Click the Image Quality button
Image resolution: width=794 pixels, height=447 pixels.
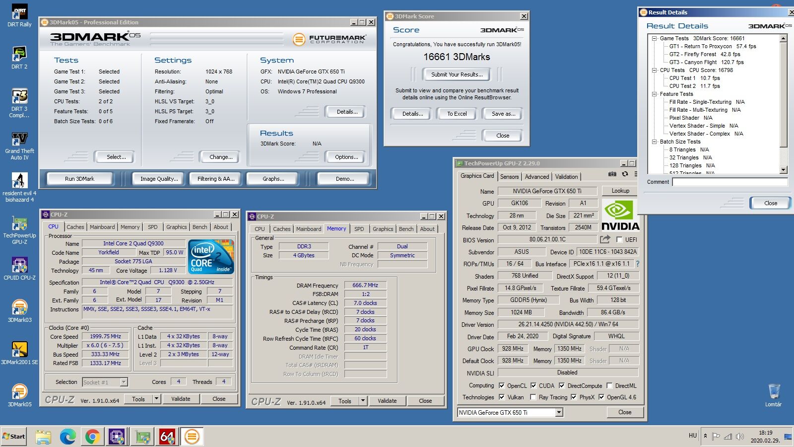159,179
